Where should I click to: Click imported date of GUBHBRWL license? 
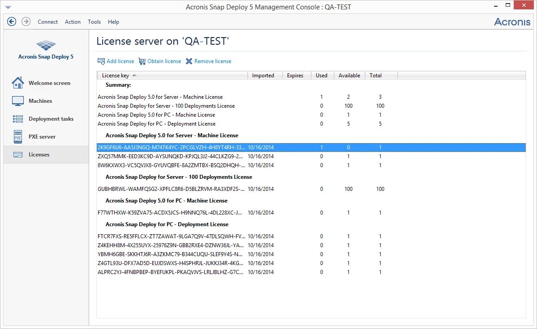click(261, 189)
